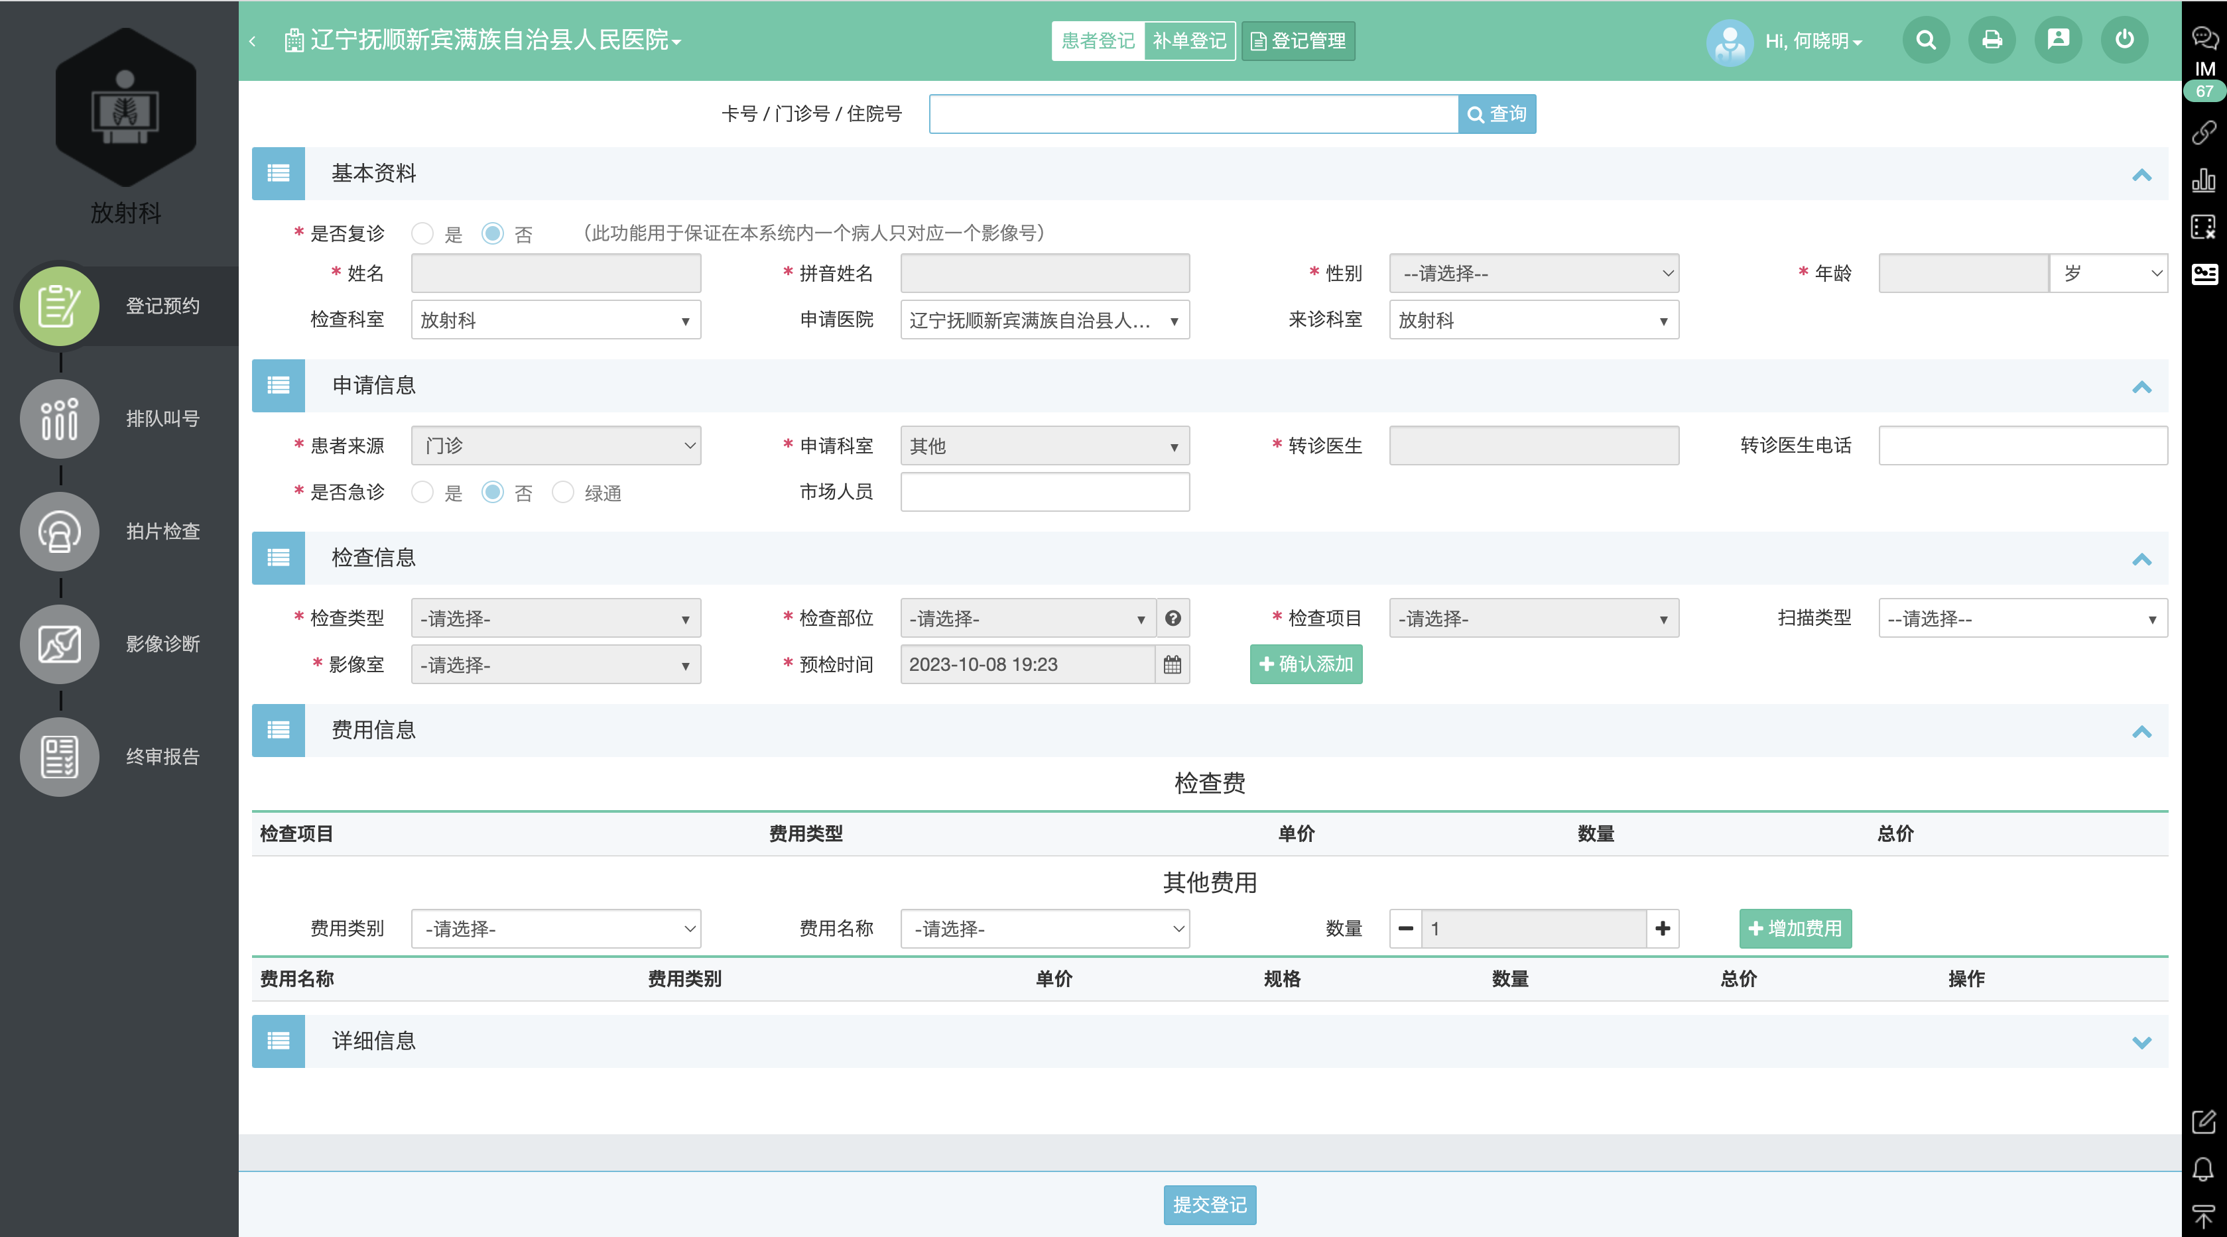Open the 排队叫号 queue icon

60,418
